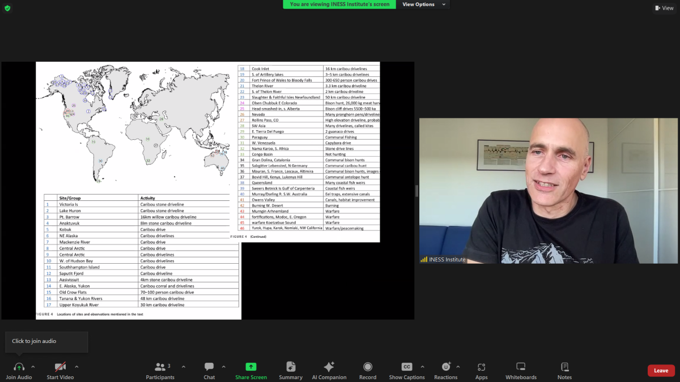This screenshot has width=680, height=382.
Task: Click the divider handle between share and video
Action: click(416, 191)
